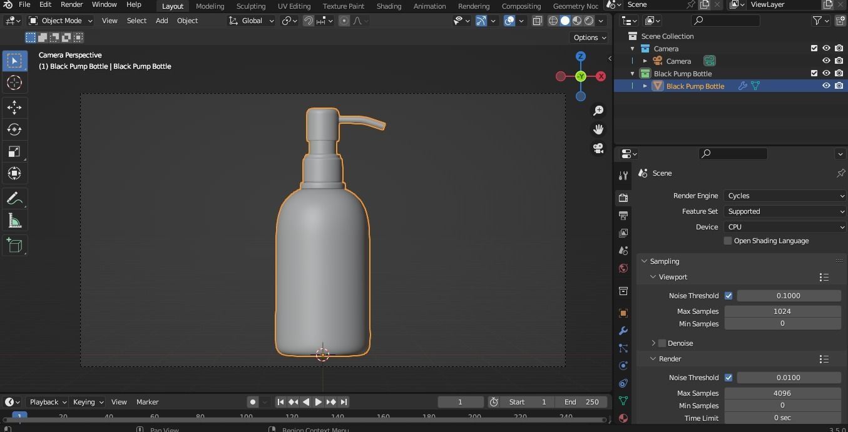The height and width of the screenshot is (432, 848).
Task: Open the View Layer properties tab
Action: [x=623, y=233]
